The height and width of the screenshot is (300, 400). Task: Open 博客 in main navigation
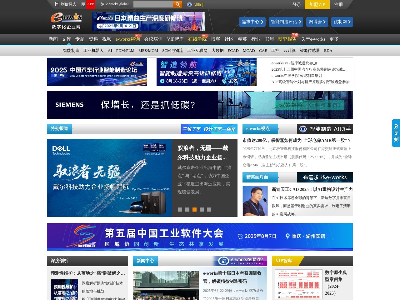click(x=216, y=39)
